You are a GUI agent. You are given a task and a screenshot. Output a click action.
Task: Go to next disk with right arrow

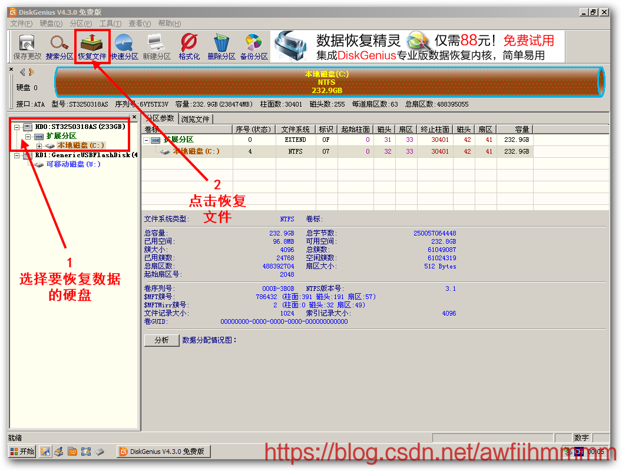pyautogui.click(x=31, y=72)
